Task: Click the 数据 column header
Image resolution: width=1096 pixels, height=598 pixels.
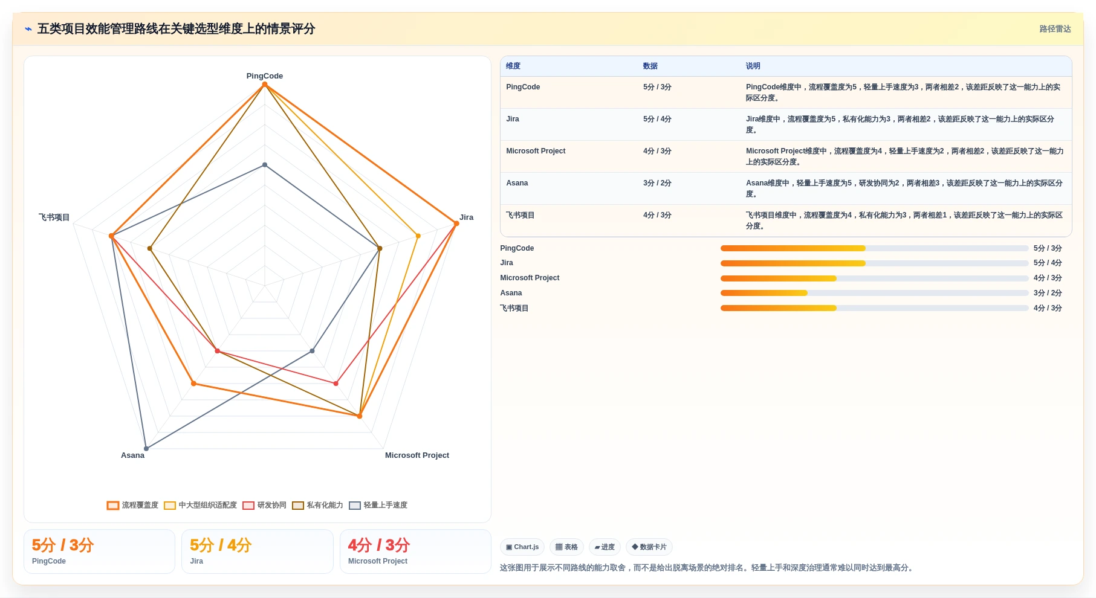Action: (x=650, y=66)
